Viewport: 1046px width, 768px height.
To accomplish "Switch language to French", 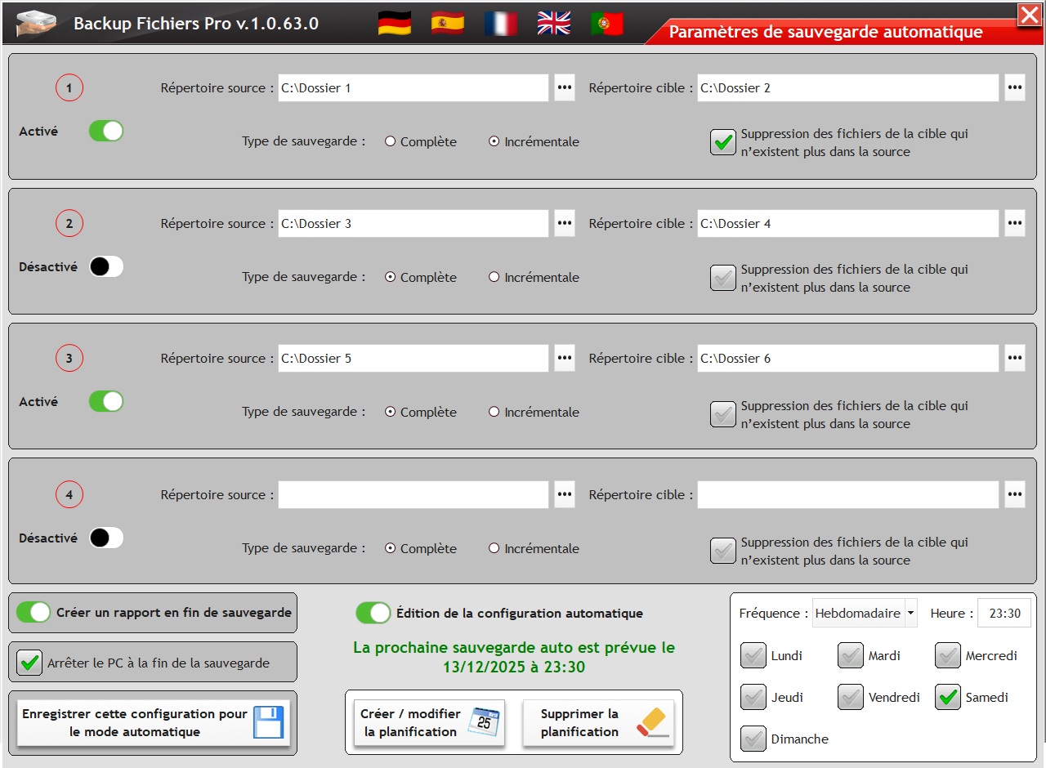I will pyautogui.click(x=499, y=21).
